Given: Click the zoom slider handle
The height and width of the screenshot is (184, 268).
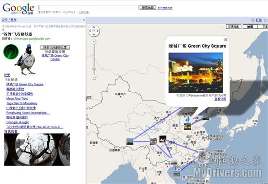Looking at the screenshot, I should tap(94, 68).
